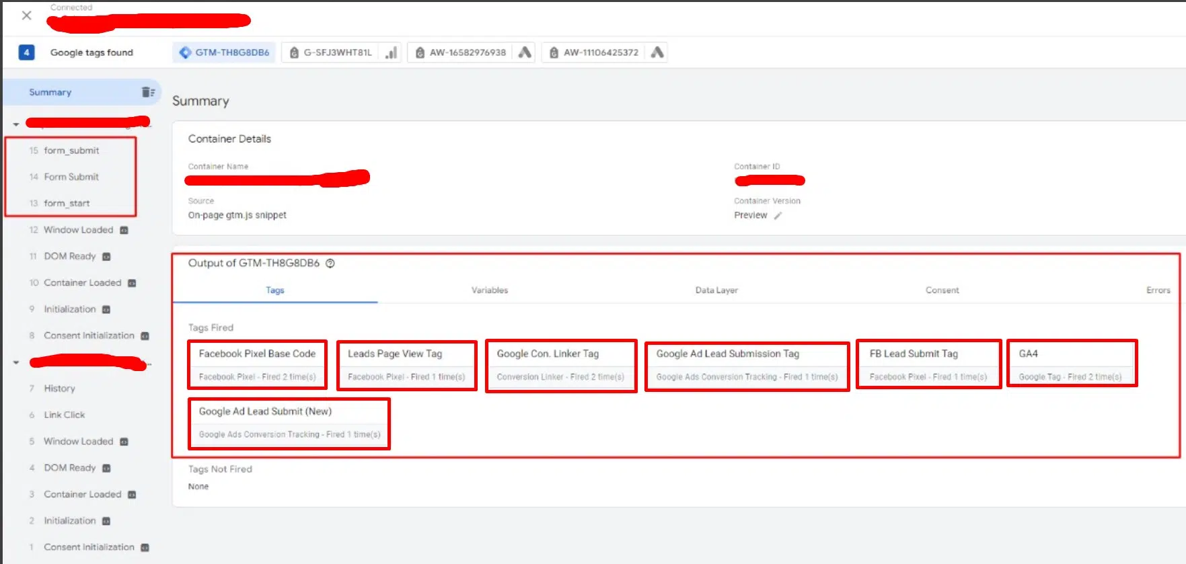Click the API icon beside event 12 Window Loaded

point(124,231)
